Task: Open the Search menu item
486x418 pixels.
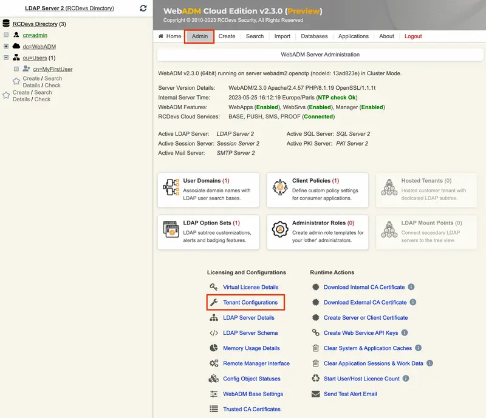Action: click(x=255, y=36)
